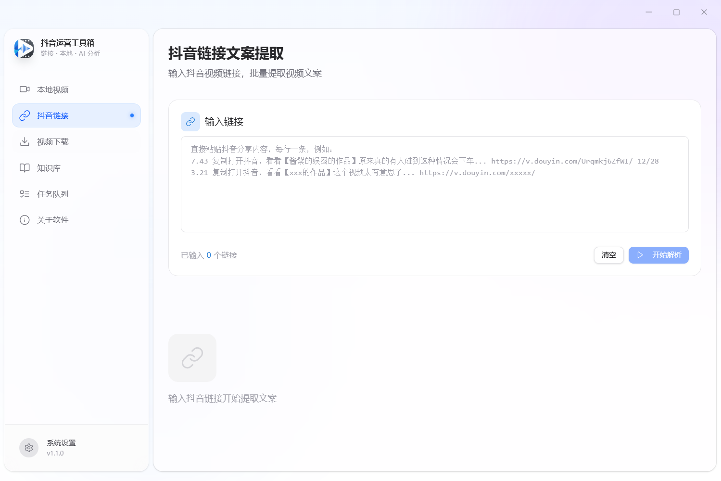Viewport: 721px width, 481px height.
Task: Click the play triangle in 开始解析
Action: tap(640, 255)
